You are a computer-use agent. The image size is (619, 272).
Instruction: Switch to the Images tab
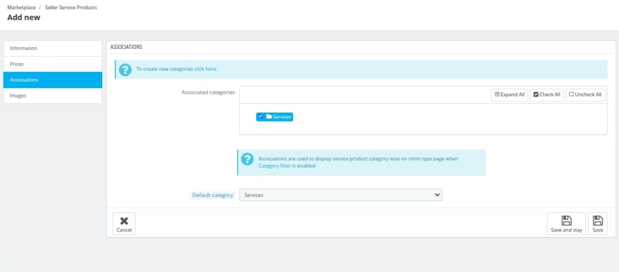53,96
